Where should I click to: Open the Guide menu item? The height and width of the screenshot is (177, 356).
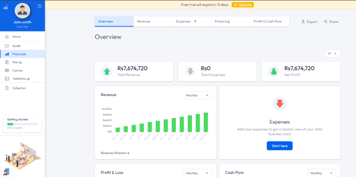click(x=22, y=46)
